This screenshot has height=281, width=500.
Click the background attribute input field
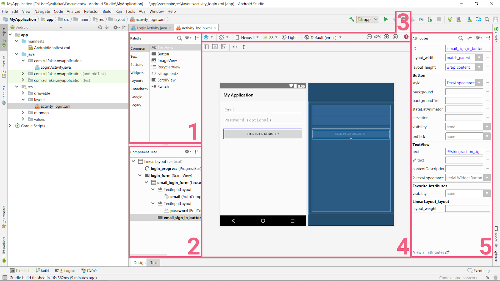click(464, 92)
